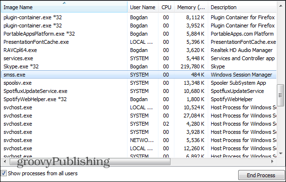
Task: Click the End Process button
Action: click(261, 175)
